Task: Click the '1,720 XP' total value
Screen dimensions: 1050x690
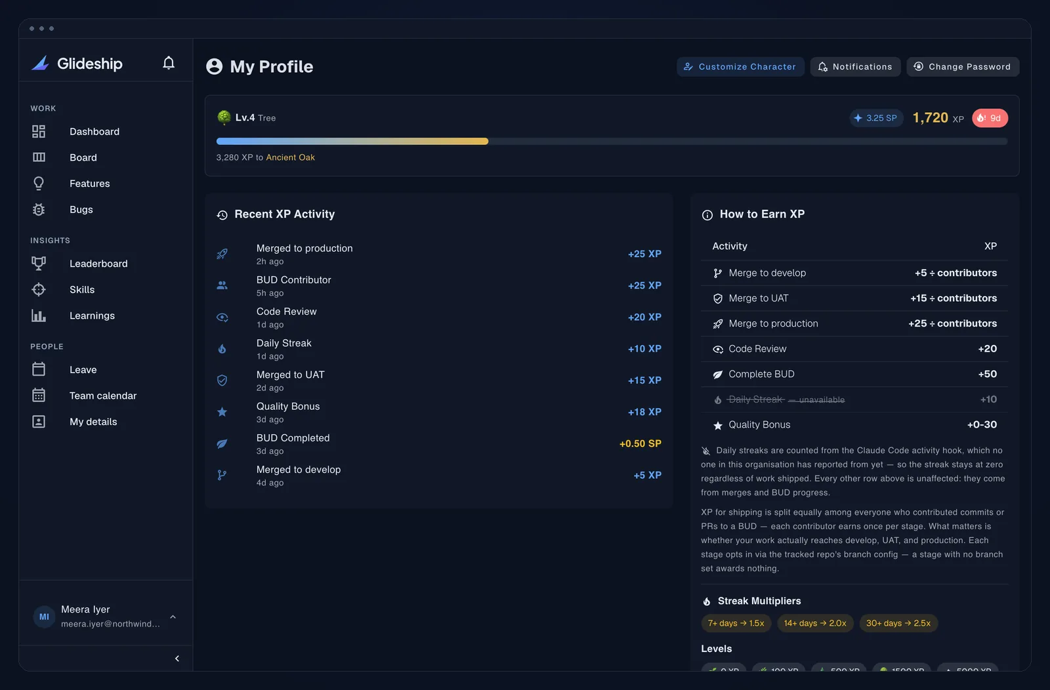Action: 938,118
